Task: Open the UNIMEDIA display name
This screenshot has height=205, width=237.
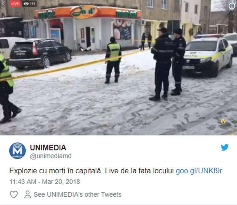Action: click(x=48, y=148)
